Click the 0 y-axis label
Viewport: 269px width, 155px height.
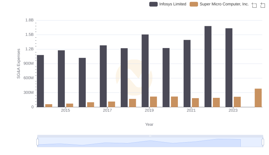pyautogui.click(x=32, y=107)
